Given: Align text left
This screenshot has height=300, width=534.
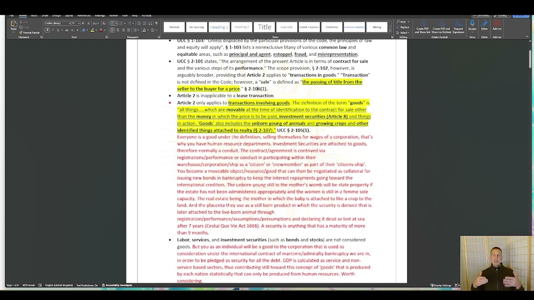Looking at the screenshot, I should pos(112,30).
